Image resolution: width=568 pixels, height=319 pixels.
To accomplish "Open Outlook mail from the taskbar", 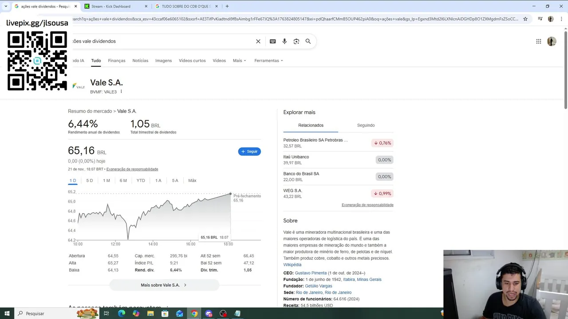I will coord(179,313).
